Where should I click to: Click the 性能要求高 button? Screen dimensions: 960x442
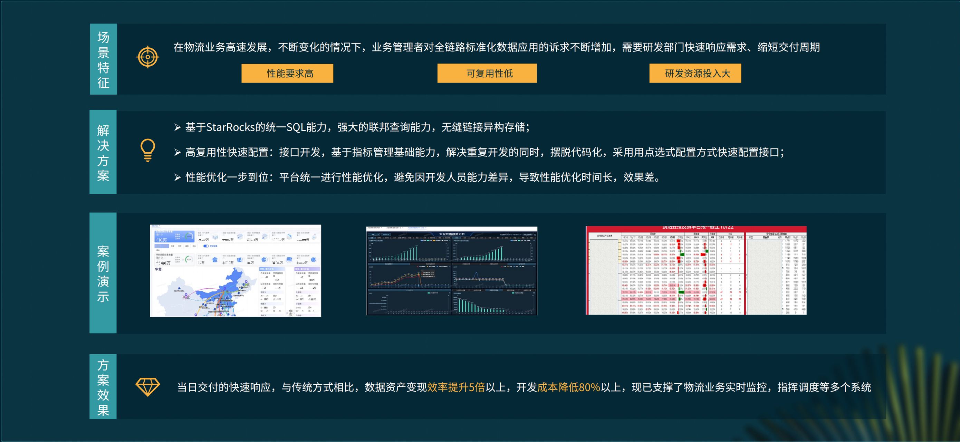pos(287,74)
